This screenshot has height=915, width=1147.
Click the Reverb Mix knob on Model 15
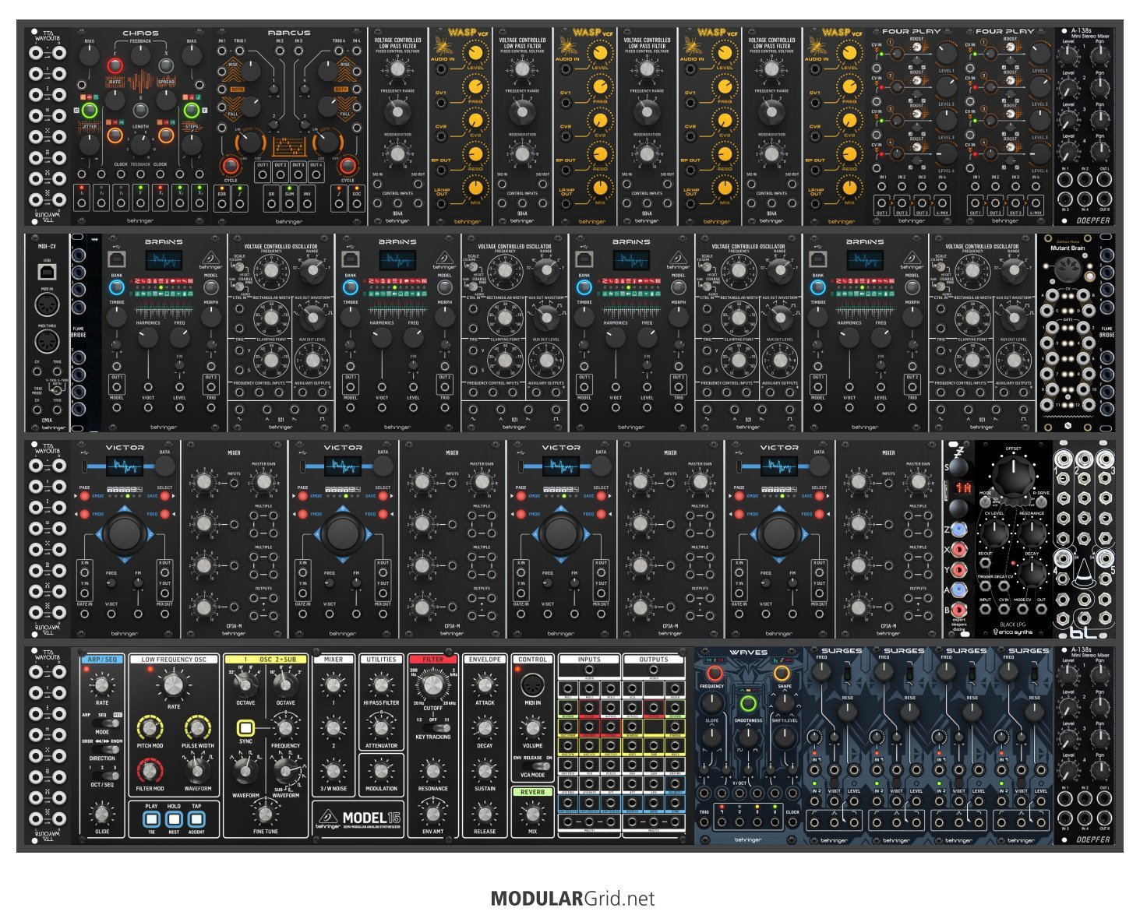tap(533, 814)
